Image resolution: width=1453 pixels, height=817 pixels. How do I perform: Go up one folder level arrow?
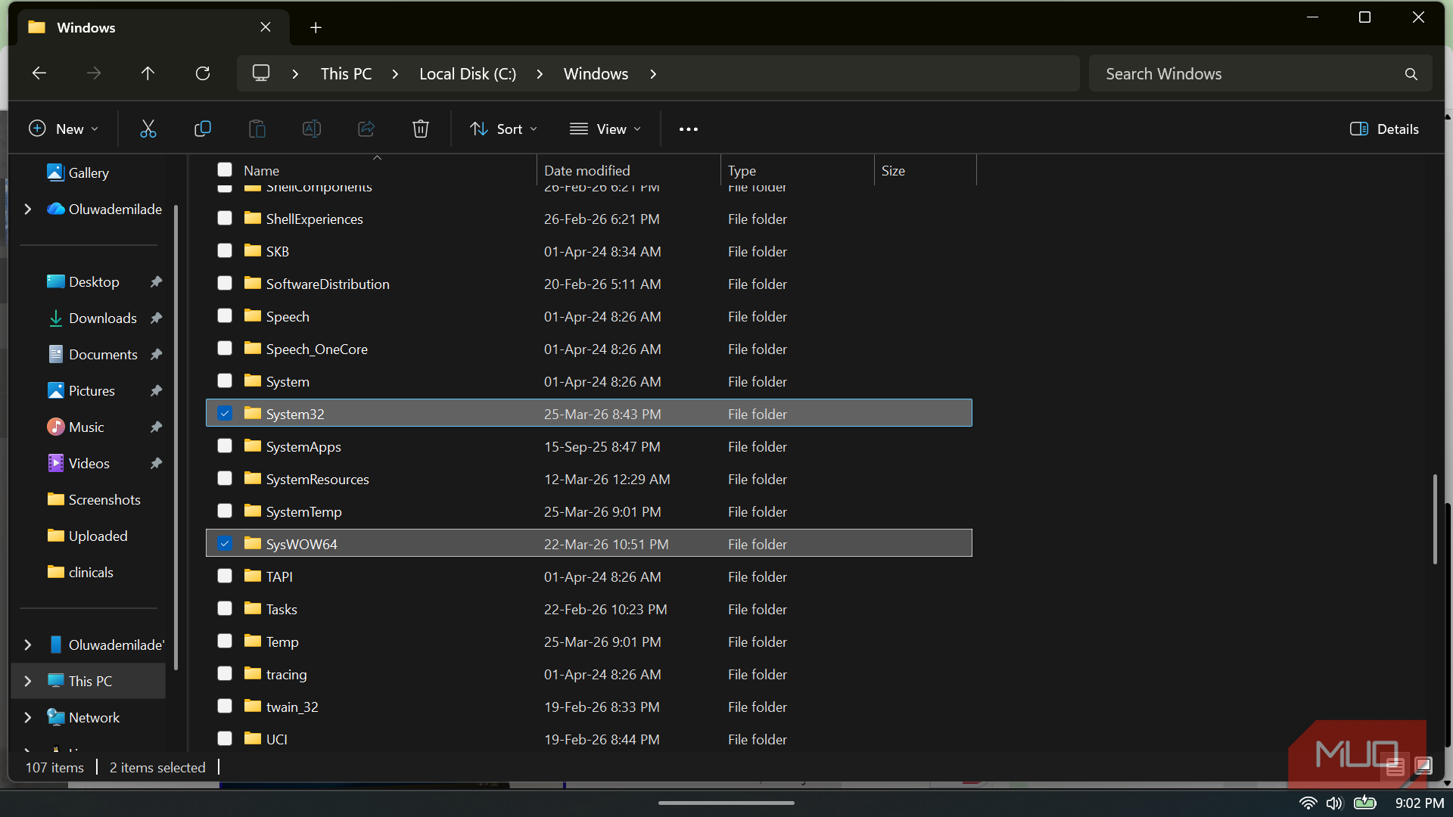coord(148,73)
